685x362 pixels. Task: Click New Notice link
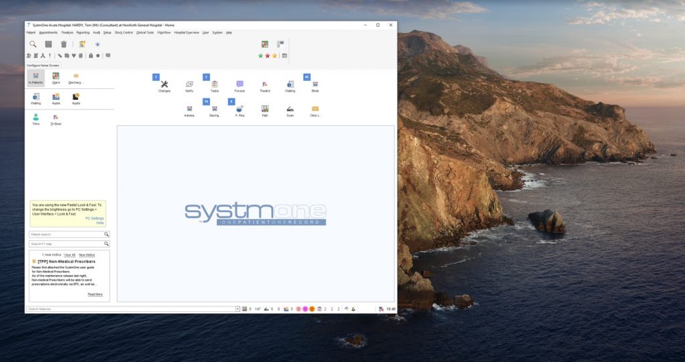(86, 255)
